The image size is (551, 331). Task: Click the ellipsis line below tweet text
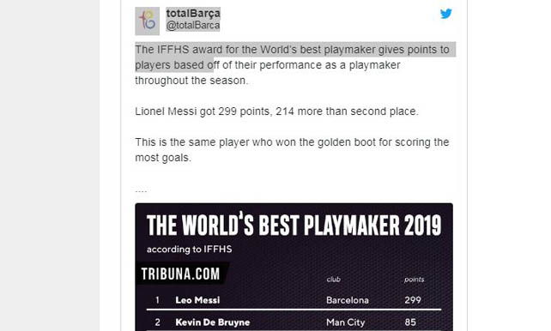(141, 191)
